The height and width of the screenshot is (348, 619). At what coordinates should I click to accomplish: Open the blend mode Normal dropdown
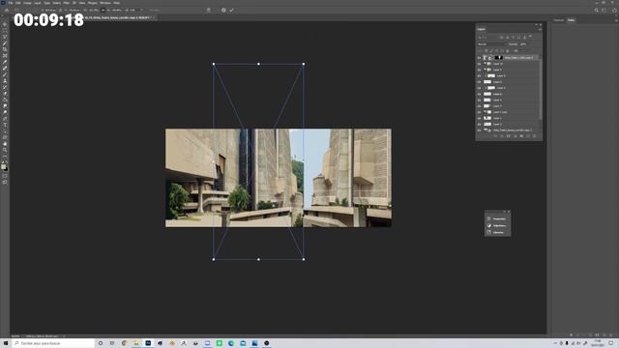(x=491, y=44)
